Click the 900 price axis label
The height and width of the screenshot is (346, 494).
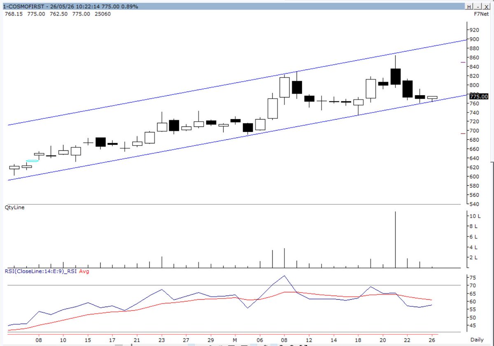(x=475, y=39)
